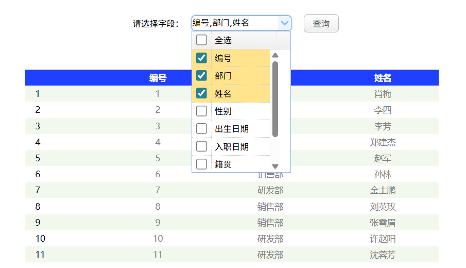This screenshot has height=268, width=466.
Task: Click the name cell 肖梅
Action: tap(383, 94)
